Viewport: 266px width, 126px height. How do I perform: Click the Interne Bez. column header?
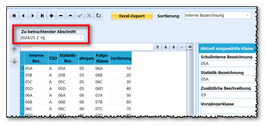pyautogui.click(x=36, y=58)
